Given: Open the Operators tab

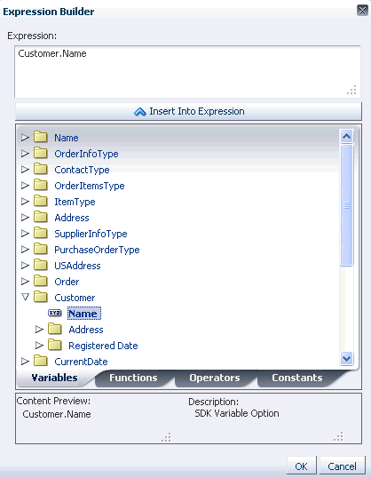Looking at the screenshot, I should coord(215,378).
